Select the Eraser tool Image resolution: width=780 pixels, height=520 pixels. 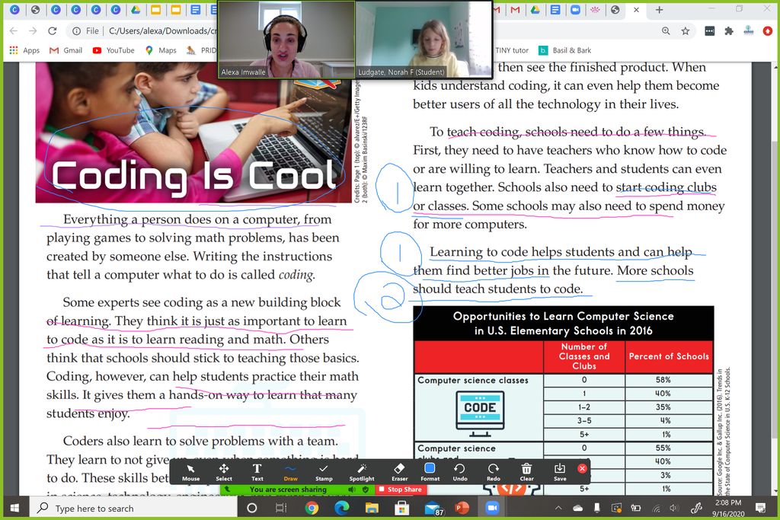click(x=399, y=472)
